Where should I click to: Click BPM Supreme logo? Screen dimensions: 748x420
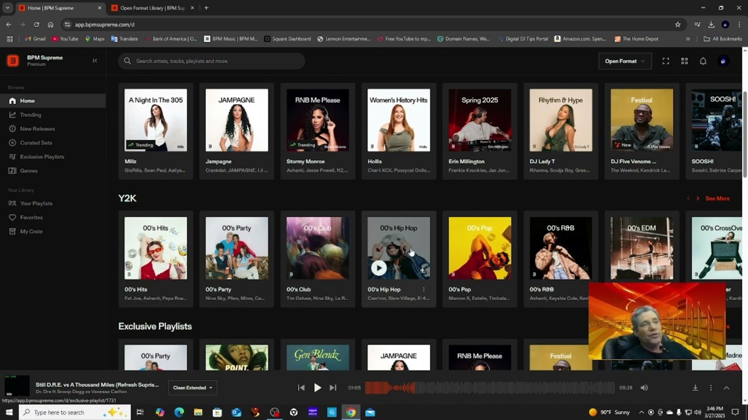pyautogui.click(x=13, y=61)
